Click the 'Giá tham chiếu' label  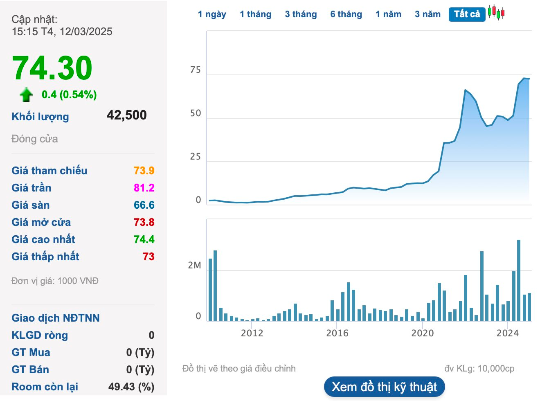point(49,171)
